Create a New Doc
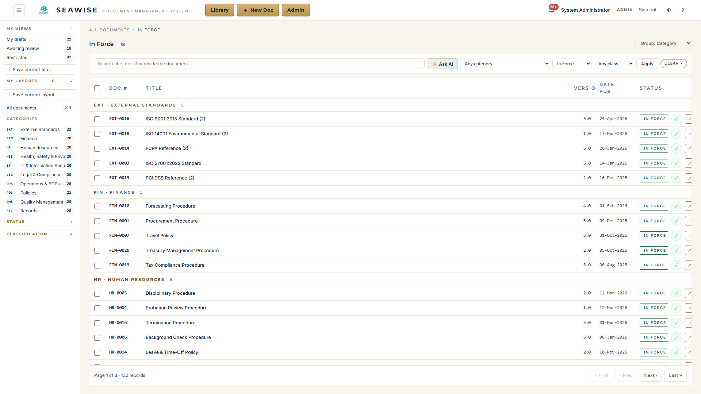 (x=258, y=10)
